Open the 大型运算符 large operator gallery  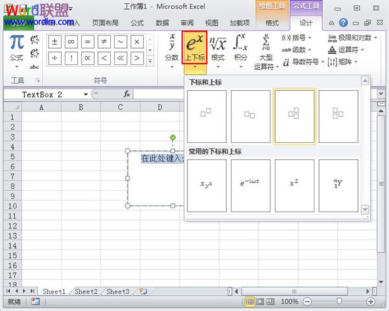click(264, 51)
